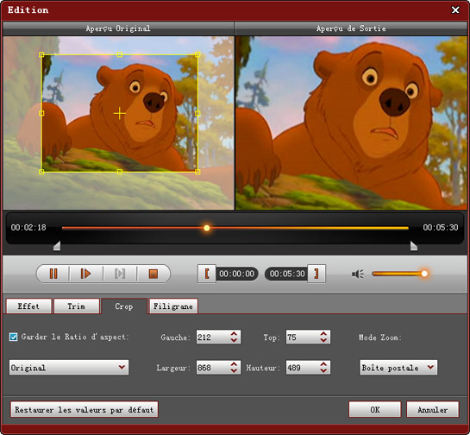
Task: Click the crop center crosshair
Action: [x=120, y=113]
